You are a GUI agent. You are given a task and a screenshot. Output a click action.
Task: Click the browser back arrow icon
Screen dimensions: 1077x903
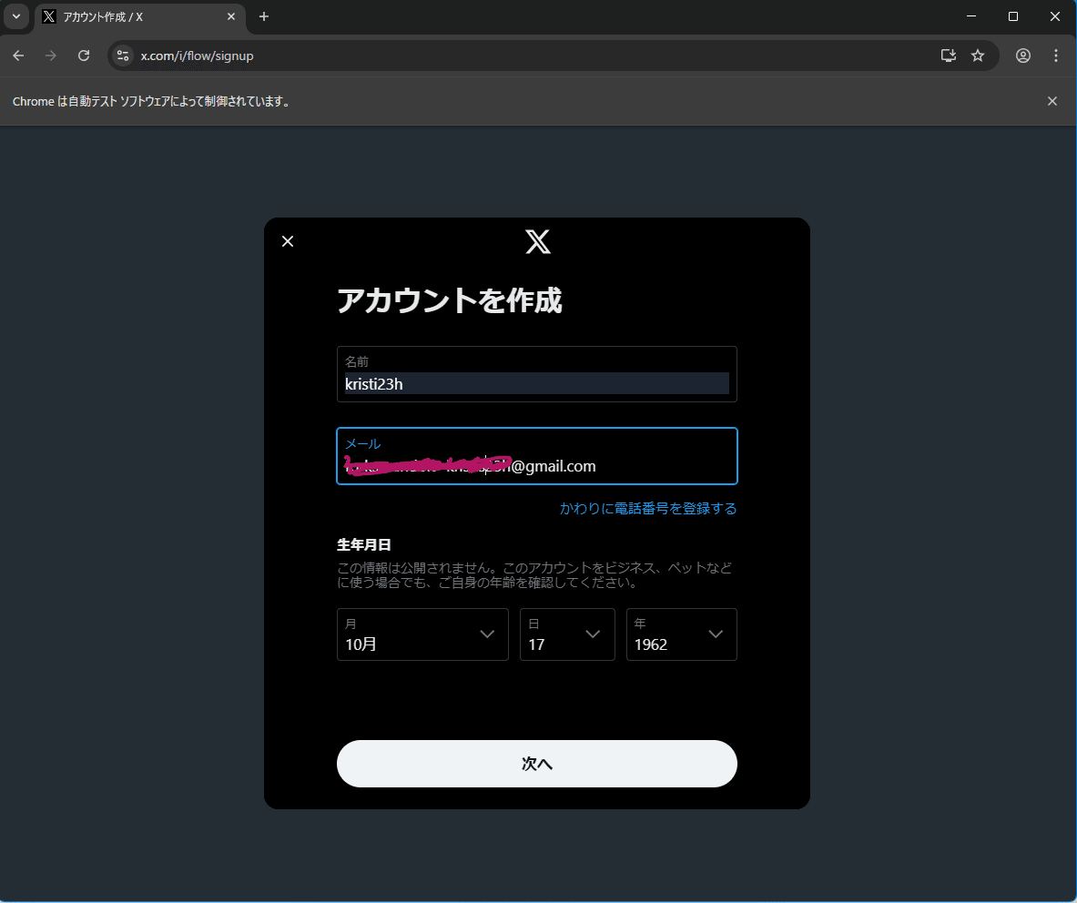click(18, 56)
